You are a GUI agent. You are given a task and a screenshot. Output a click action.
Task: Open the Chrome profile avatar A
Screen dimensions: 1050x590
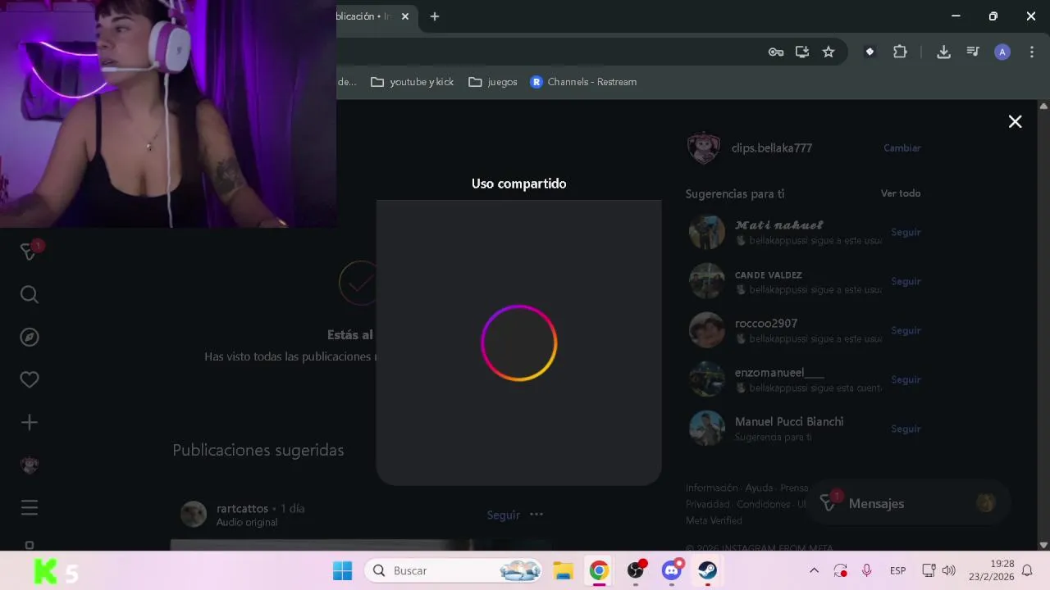click(1002, 52)
